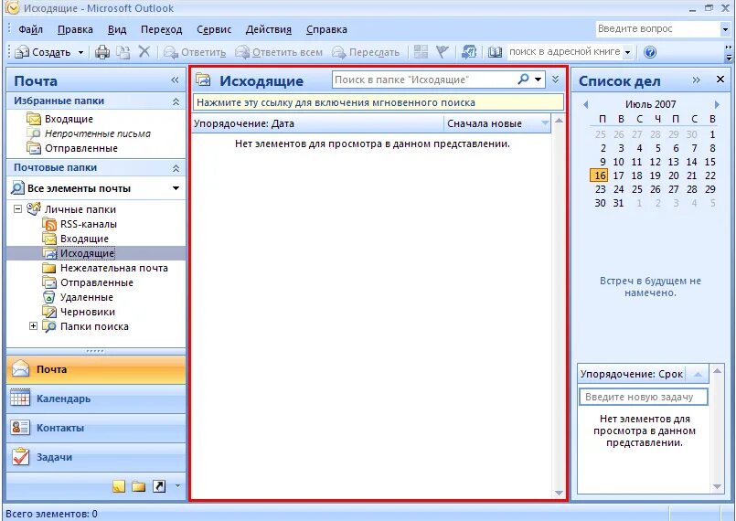Open the Справка menu
Image resolution: width=736 pixels, height=521 pixels.
click(326, 29)
